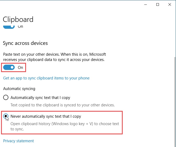
Task: Click the Automatic syncing section label
Action: (x=19, y=89)
